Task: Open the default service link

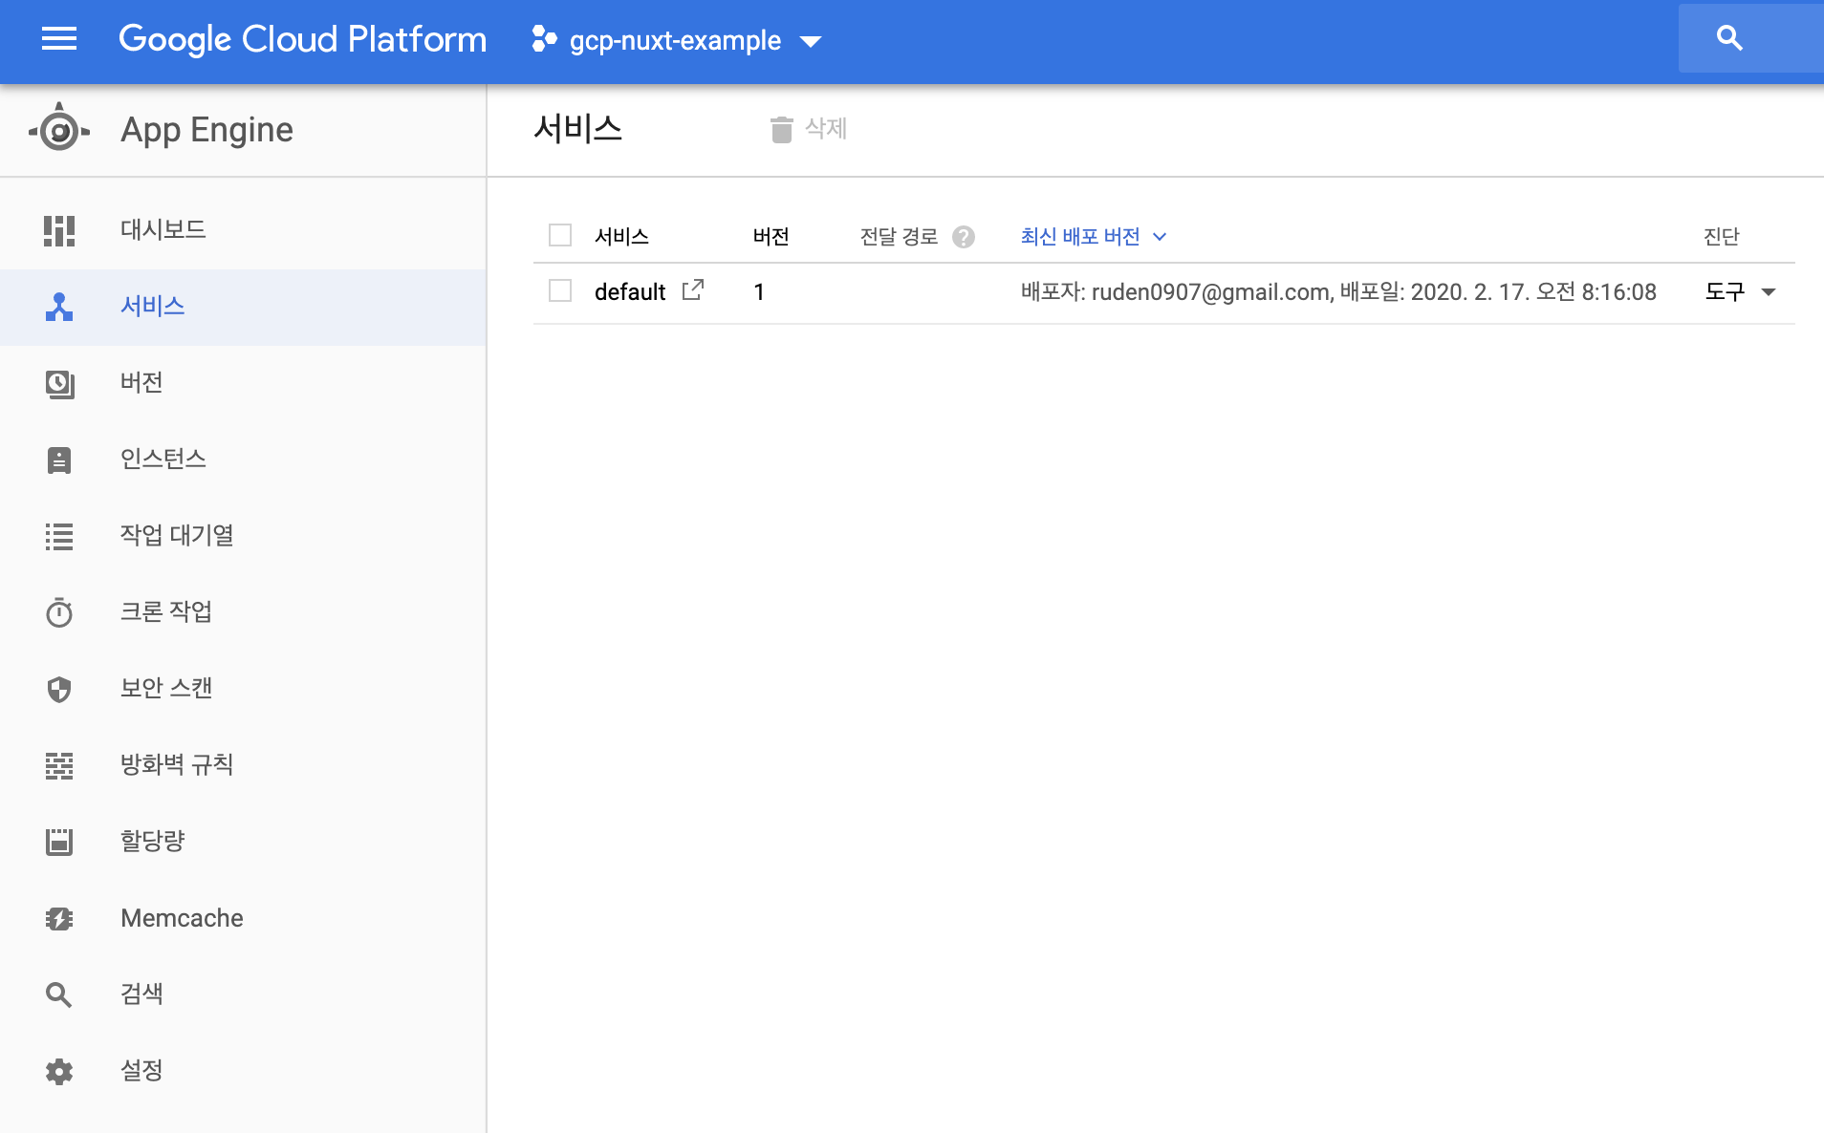Action: click(x=629, y=291)
